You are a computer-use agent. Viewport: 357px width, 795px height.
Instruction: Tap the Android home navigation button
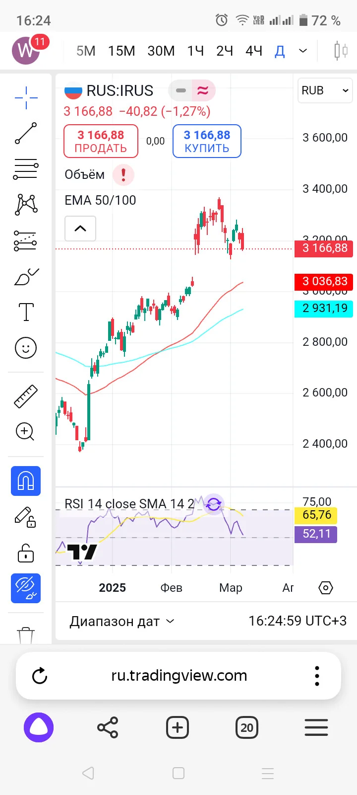pyautogui.click(x=178, y=773)
